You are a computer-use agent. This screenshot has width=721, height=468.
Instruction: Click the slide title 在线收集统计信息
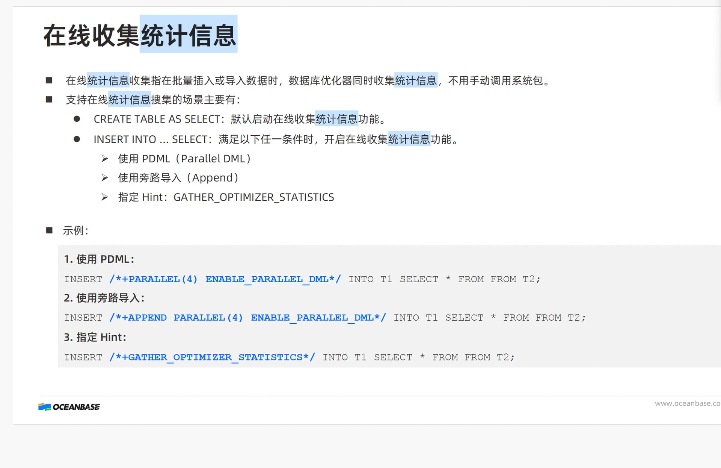pyautogui.click(x=140, y=35)
